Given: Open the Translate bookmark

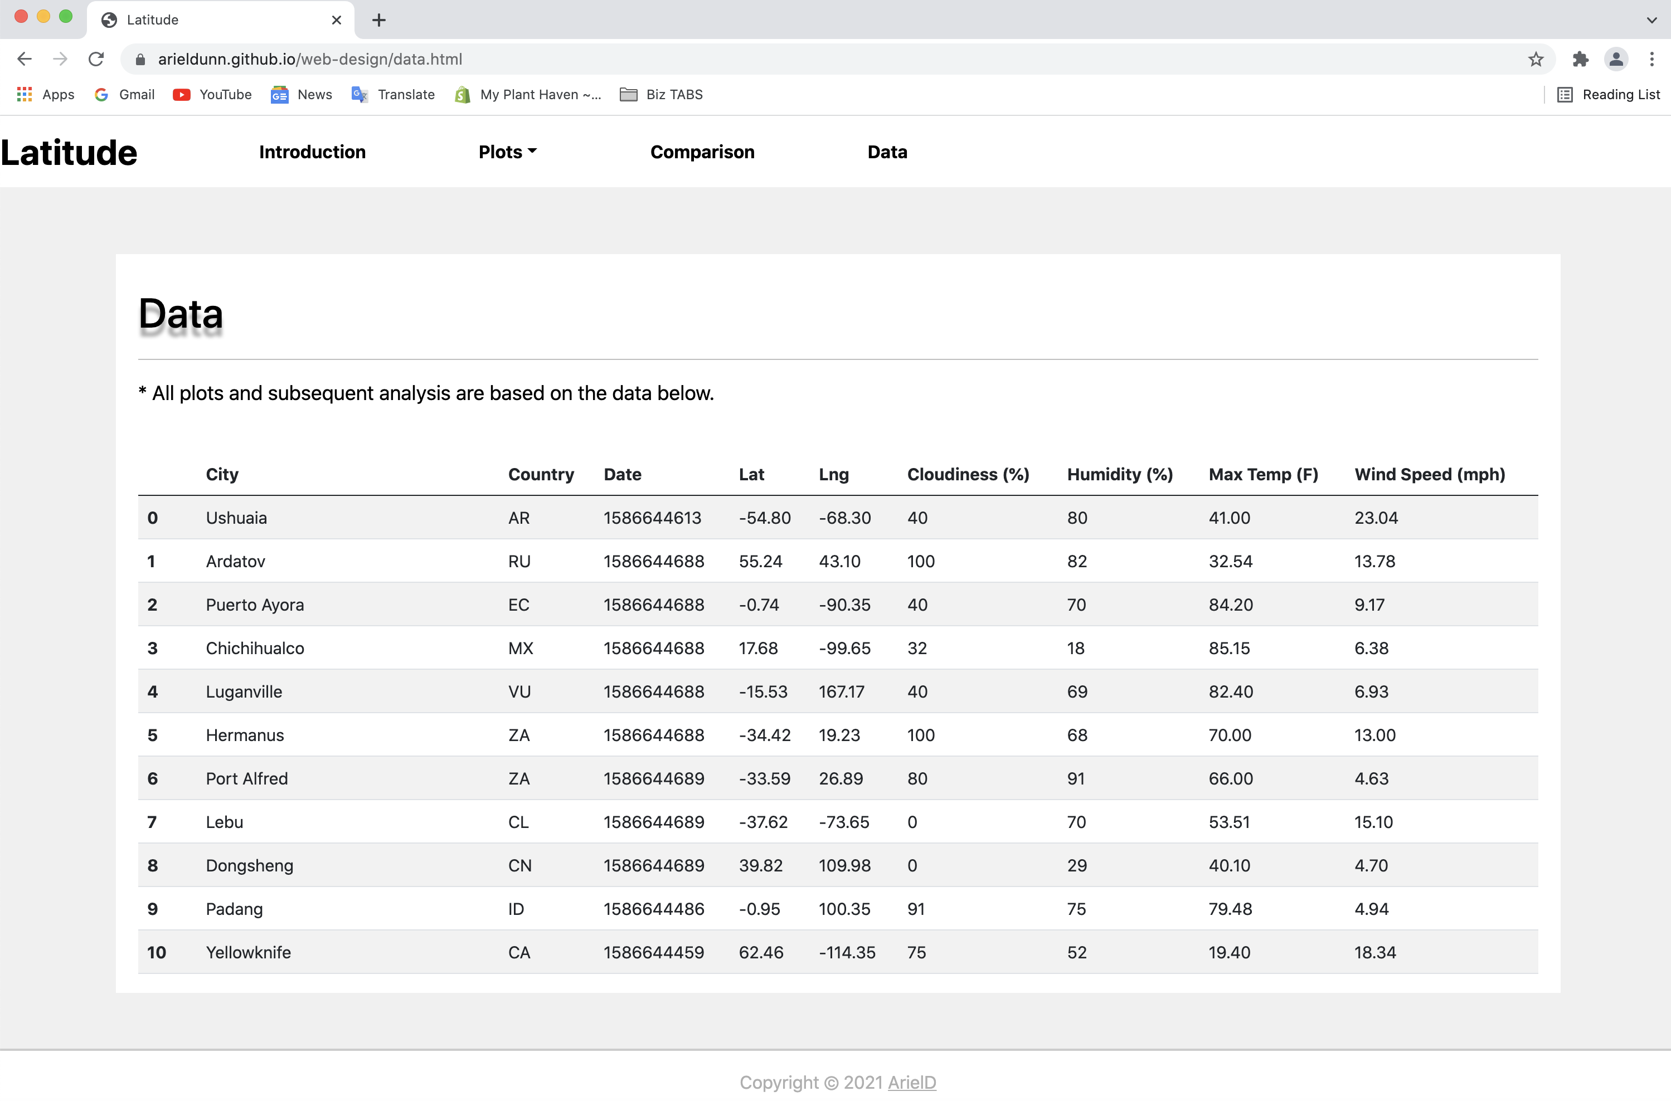Looking at the screenshot, I should [392, 94].
